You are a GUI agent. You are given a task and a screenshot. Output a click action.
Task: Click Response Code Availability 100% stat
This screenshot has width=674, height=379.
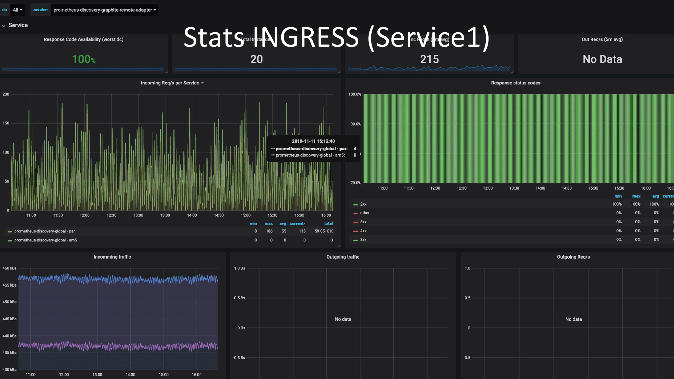pos(84,59)
